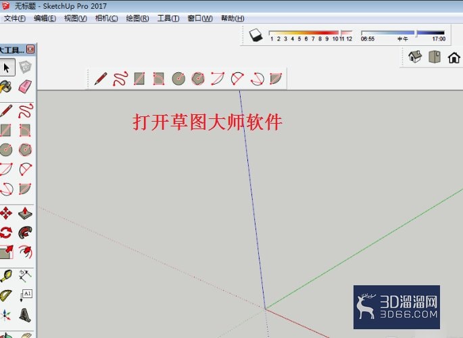The width and height of the screenshot is (463, 338).
Task: Open the 工具(T) menu
Action: (x=168, y=18)
